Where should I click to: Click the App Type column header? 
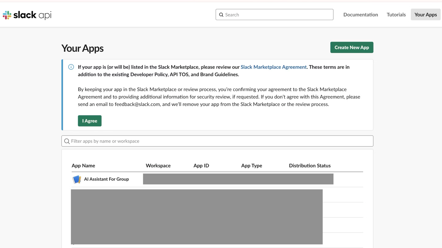[252, 166]
